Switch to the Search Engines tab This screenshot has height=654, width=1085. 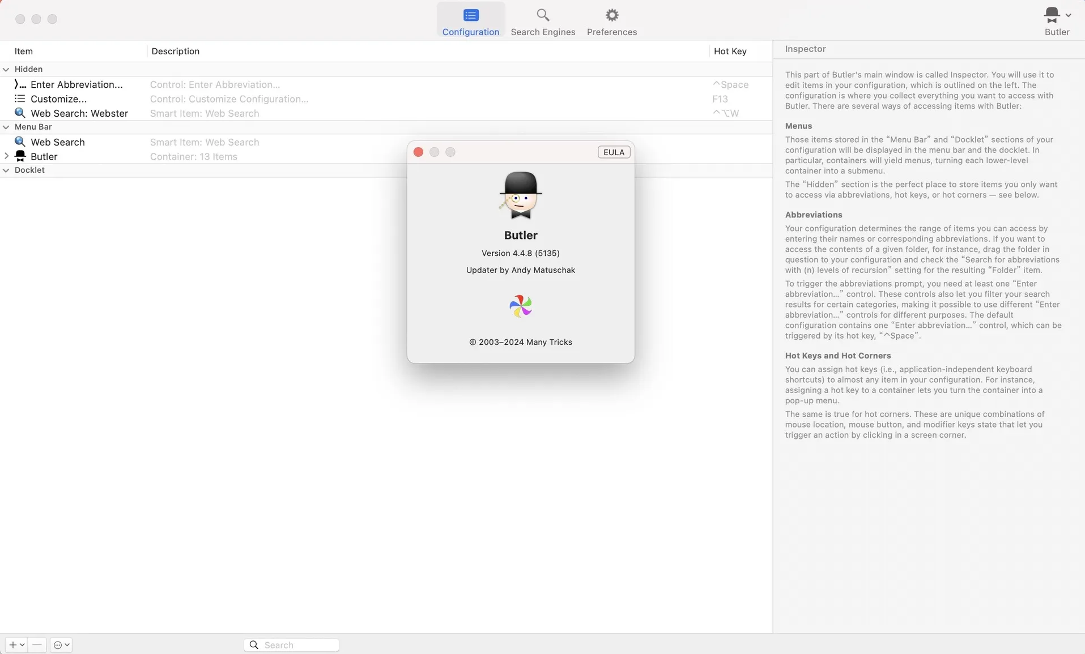coord(543,21)
